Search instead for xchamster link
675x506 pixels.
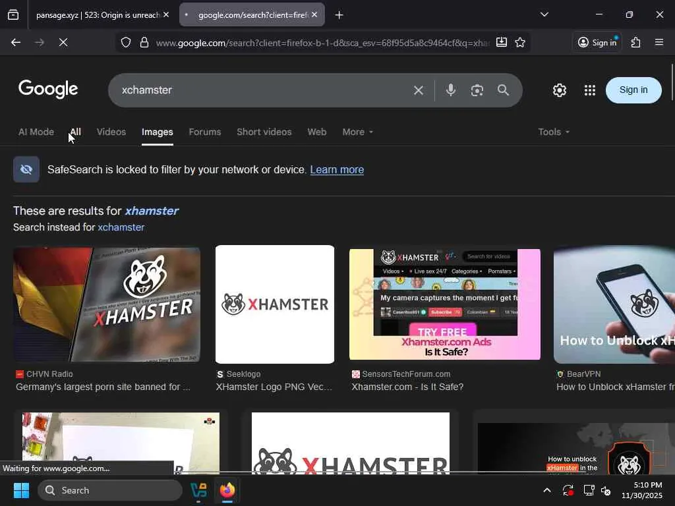click(x=121, y=227)
